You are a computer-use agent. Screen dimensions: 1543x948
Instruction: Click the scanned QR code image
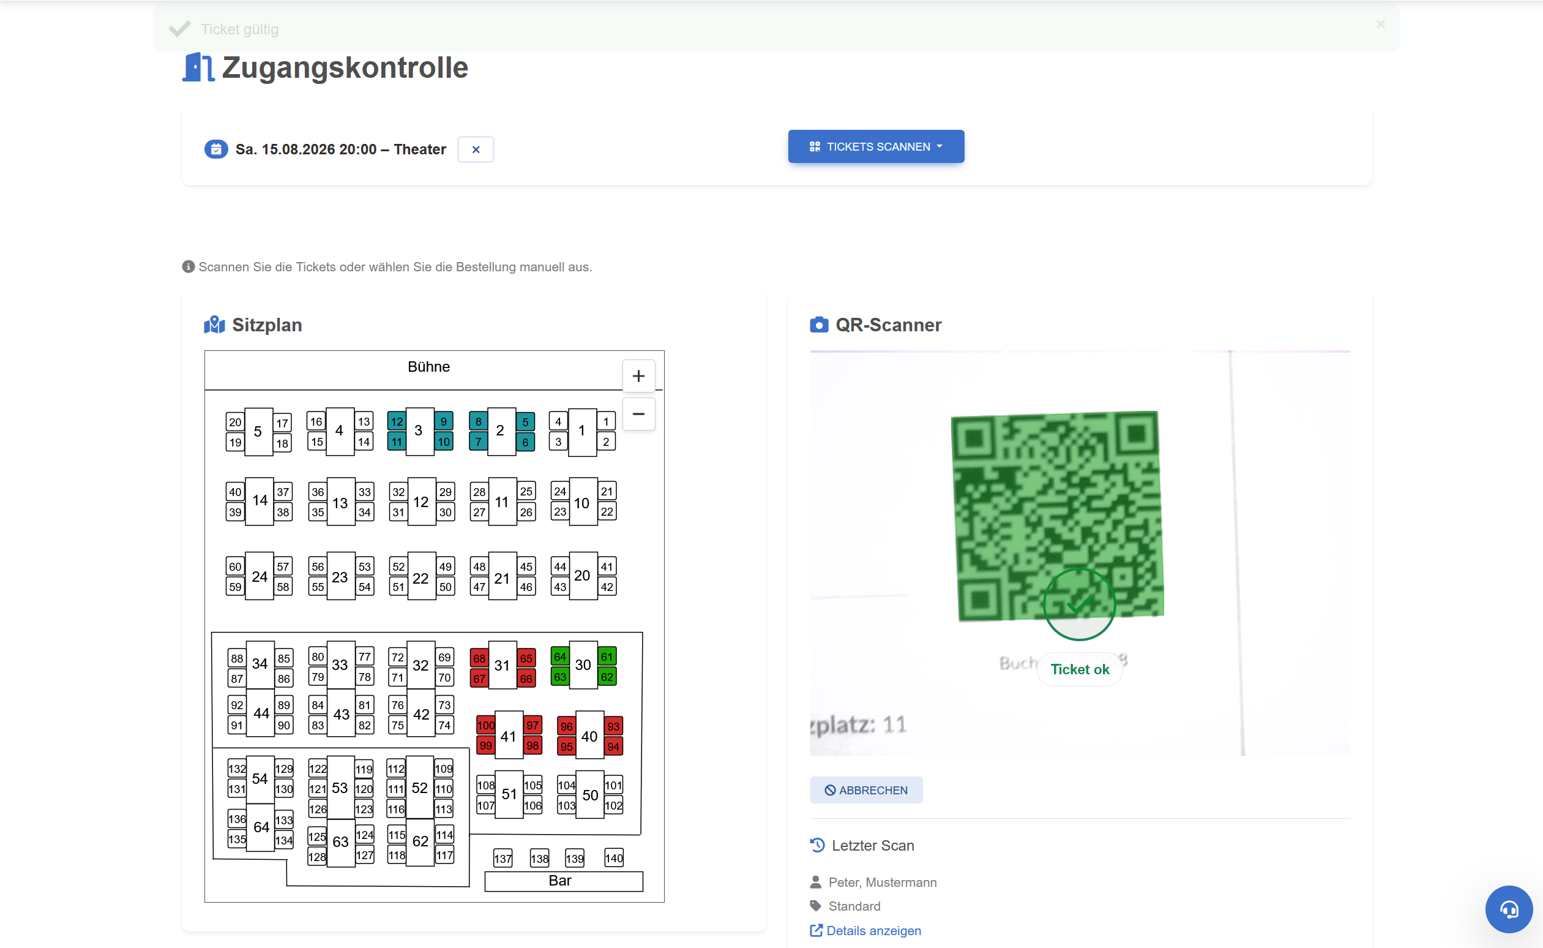point(1057,516)
